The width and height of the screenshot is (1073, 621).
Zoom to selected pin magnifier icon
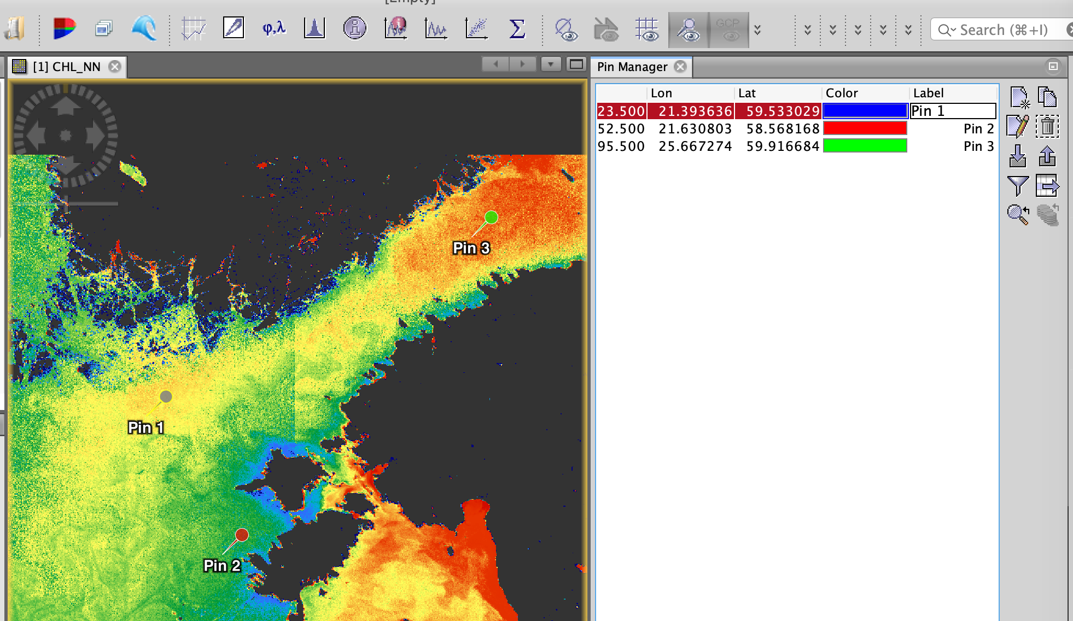pyautogui.click(x=1018, y=214)
